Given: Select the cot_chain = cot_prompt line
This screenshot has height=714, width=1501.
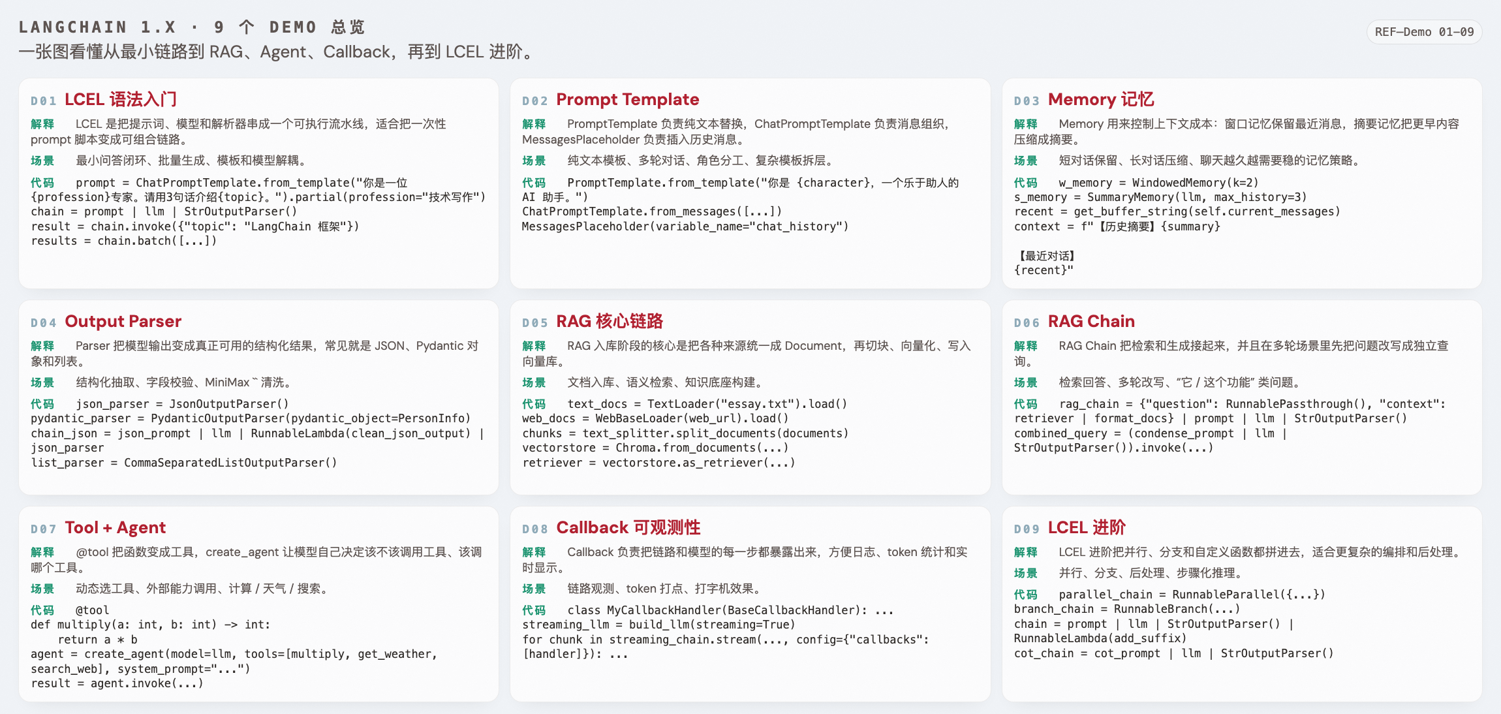Looking at the screenshot, I should (1174, 653).
